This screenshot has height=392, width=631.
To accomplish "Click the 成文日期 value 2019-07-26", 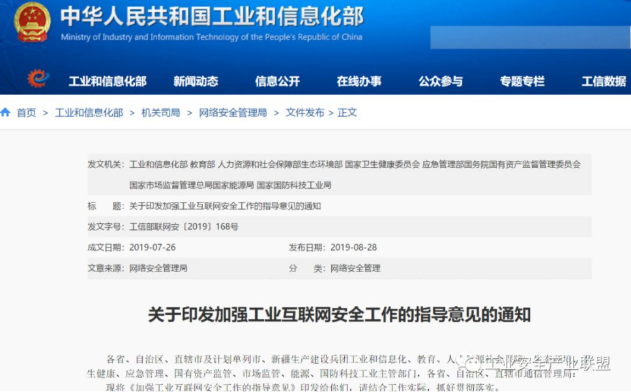I will [x=152, y=247].
